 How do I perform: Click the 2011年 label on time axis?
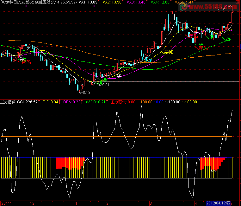[7, 203]
